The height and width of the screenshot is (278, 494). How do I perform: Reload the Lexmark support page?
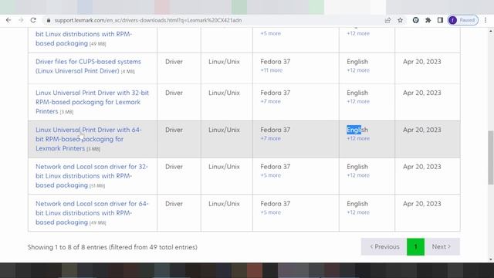pos(33,20)
